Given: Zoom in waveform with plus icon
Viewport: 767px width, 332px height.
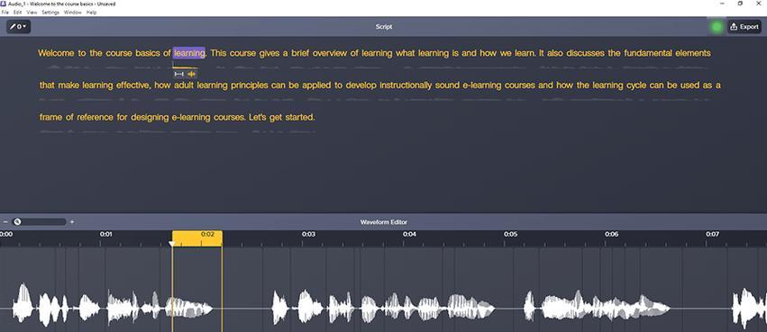Looking at the screenshot, I should [x=72, y=221].
